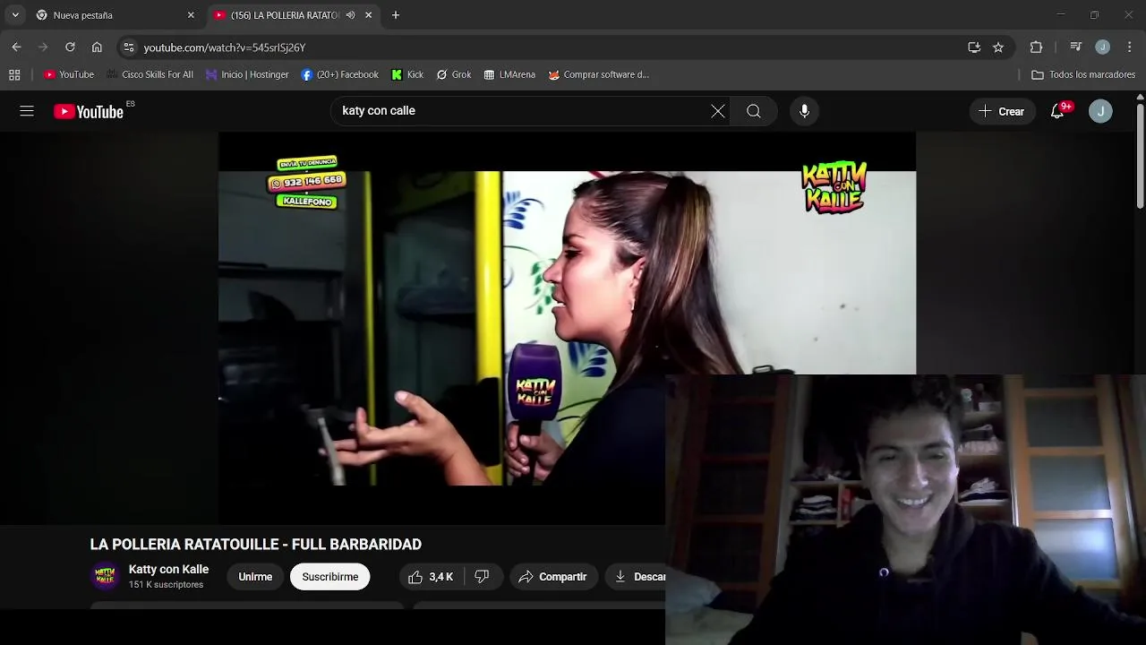Open the Chrome three-dot menu
This screenshot has width=1146, height=645.
[x=1130, y=47]
